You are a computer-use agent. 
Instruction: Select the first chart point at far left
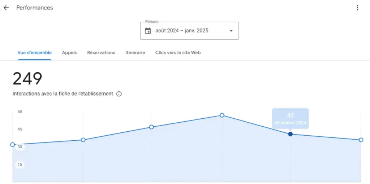tap(13, 145)
